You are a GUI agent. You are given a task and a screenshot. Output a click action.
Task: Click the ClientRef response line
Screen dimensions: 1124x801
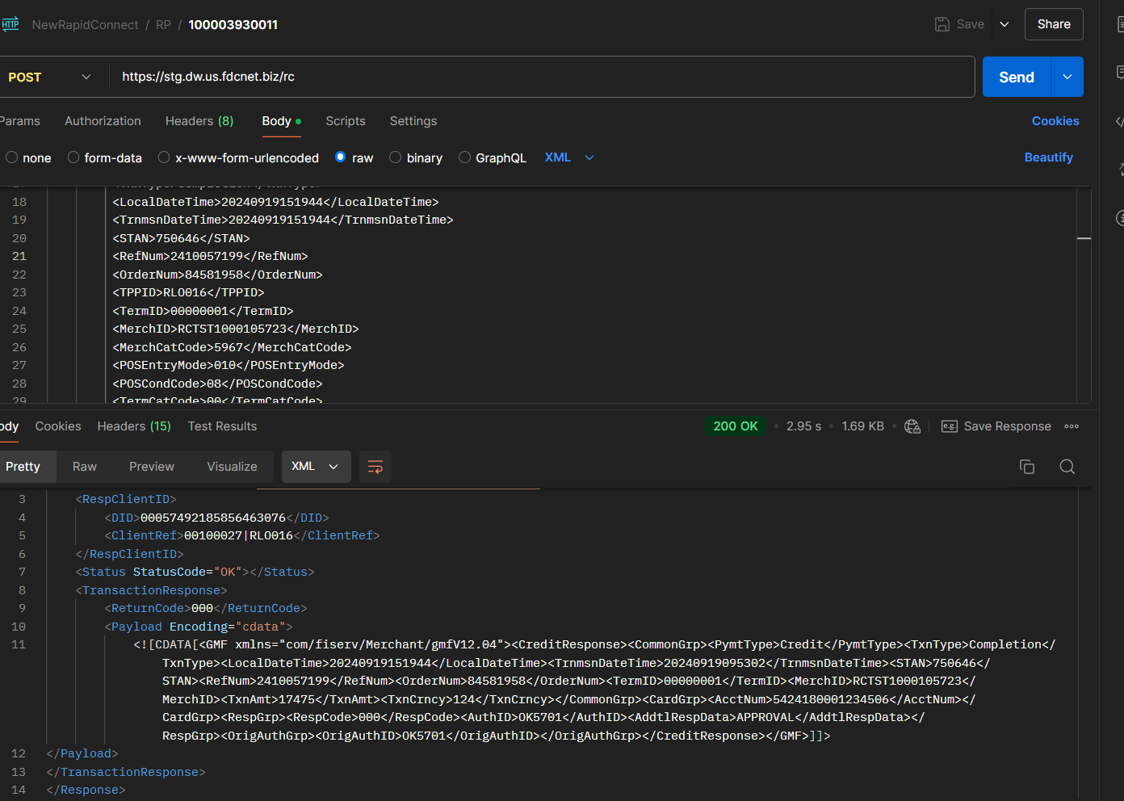[242, 535]
